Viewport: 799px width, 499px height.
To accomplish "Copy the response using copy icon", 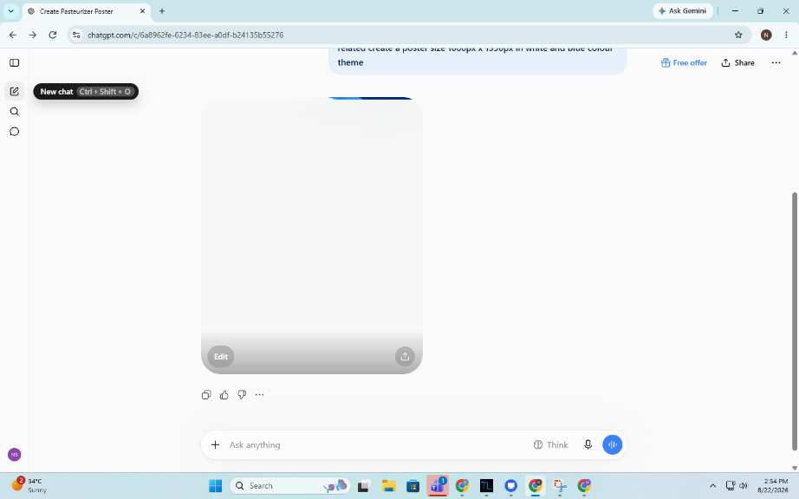I will point(206,395).
